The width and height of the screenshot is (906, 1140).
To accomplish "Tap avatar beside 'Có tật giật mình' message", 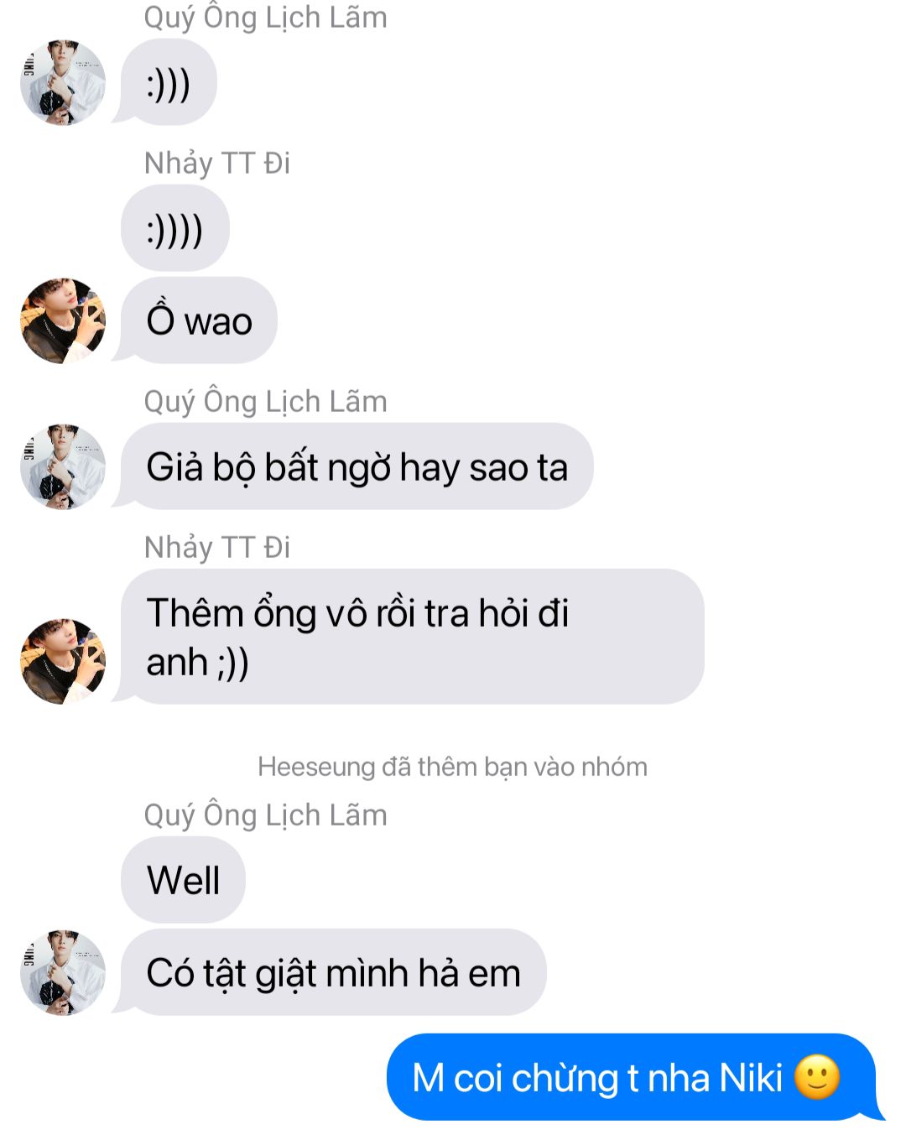I will [63, 972].
